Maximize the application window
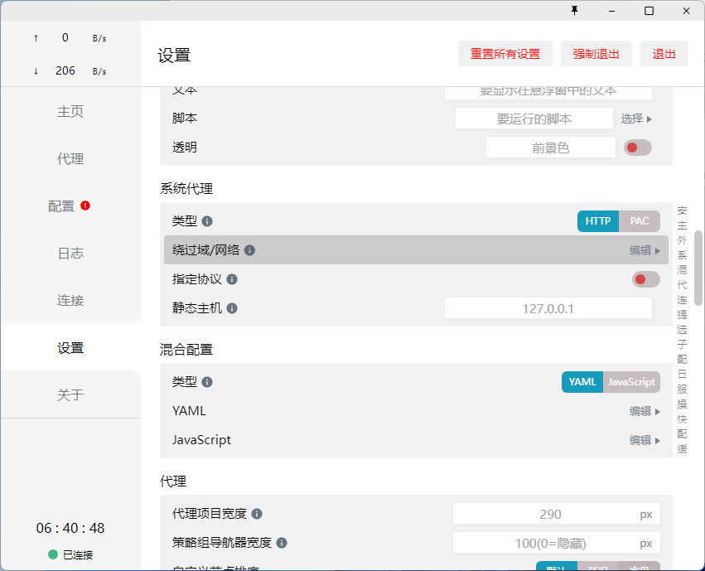The height and width of the screenshot is (571, 705). [649, 10]
